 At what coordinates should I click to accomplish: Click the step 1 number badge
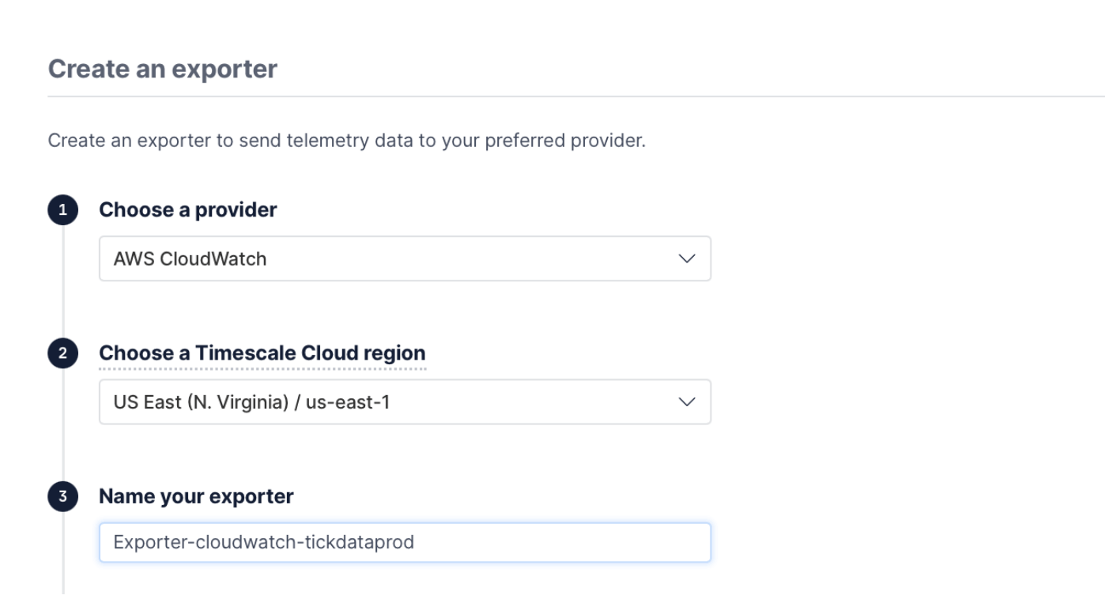(63, 211)
